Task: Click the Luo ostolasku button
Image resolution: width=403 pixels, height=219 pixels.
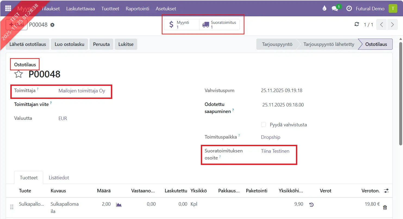Action: pos(69,44)
